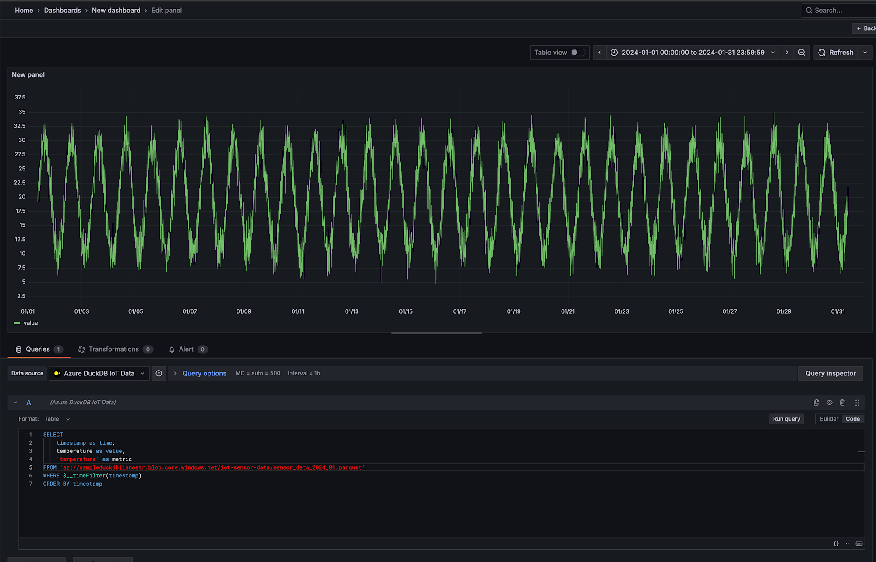
Task: Switch editor to Builder mode
Action: 829,419
